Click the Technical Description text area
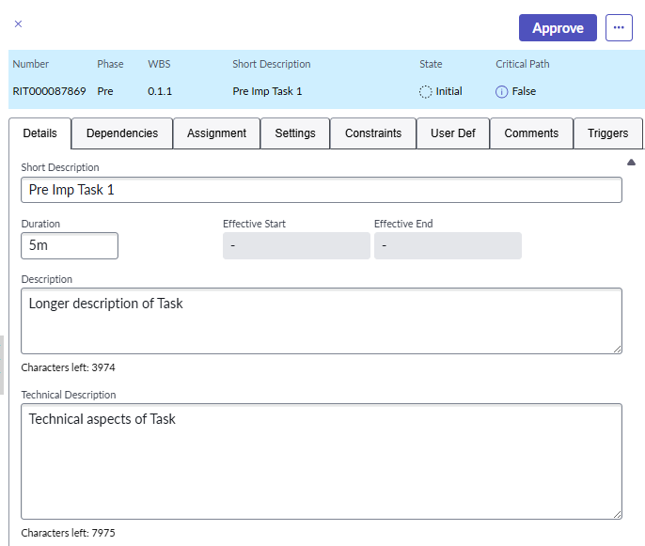The width and height of the screenshot is (645, 546). pyautogui.click(x=321, y=460)
